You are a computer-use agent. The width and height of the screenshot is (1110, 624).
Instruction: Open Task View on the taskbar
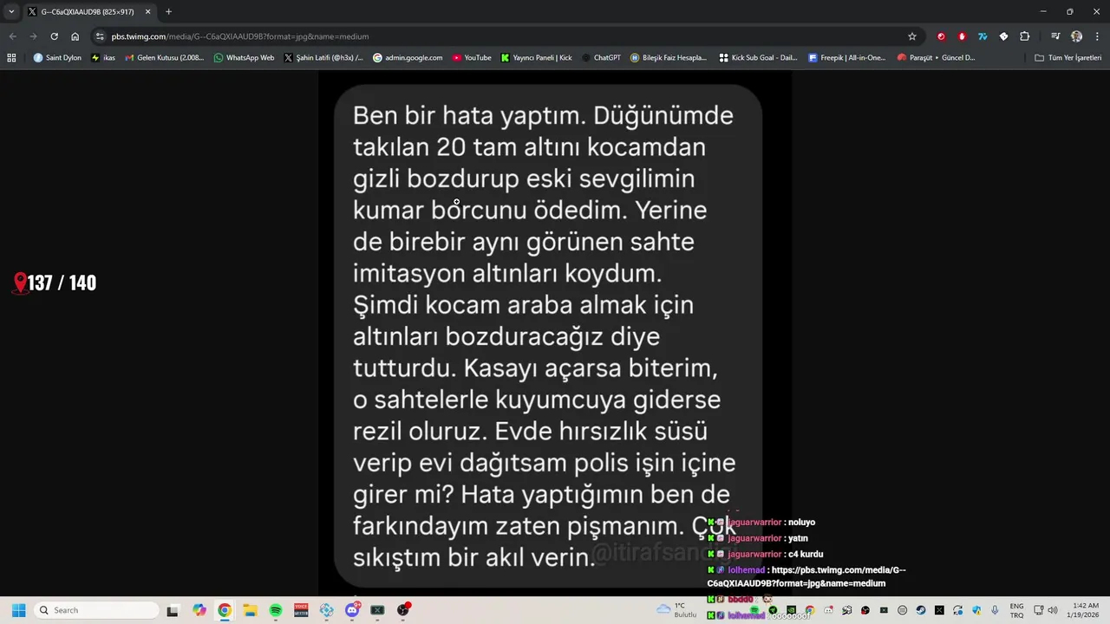tap(173, 610)
